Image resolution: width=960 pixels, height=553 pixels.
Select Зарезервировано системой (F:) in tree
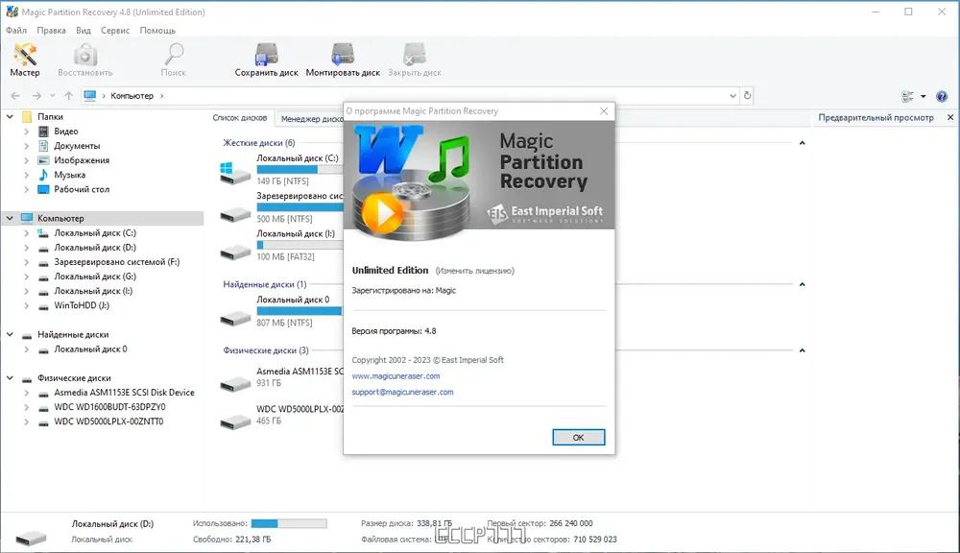coord(117,261)
